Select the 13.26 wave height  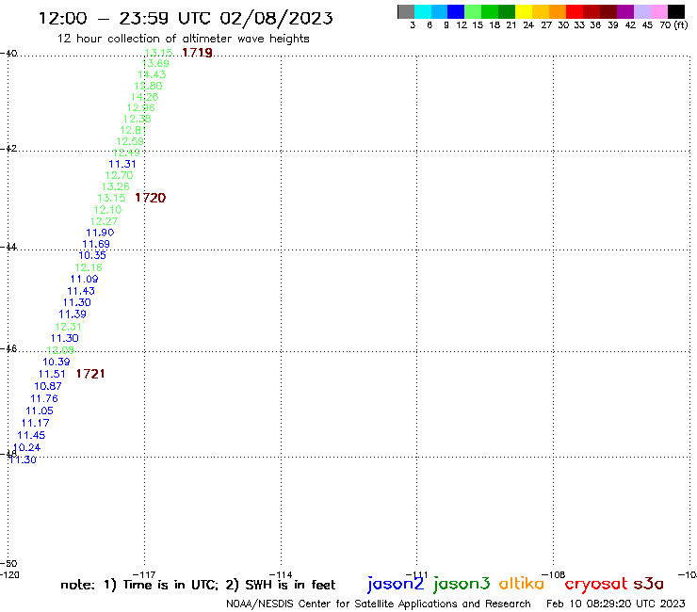click(x=116, y=186)
